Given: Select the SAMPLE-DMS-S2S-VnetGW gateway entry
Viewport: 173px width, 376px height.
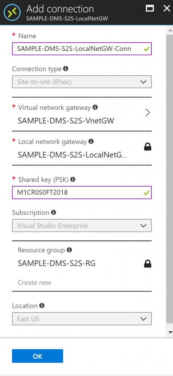Looking at the screenshot, I should [66, 121].
